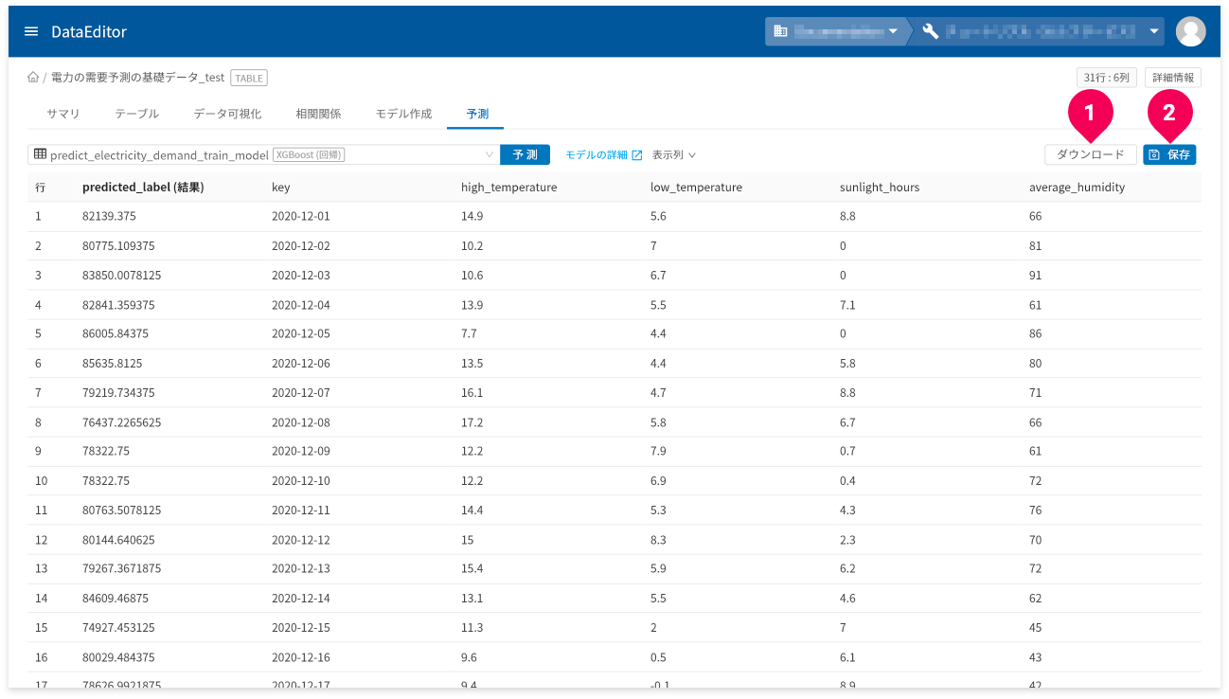Click predicted value 79267.3671875
The width and height of the screenshot is (1229, 699).
click(x=121, y=568)
